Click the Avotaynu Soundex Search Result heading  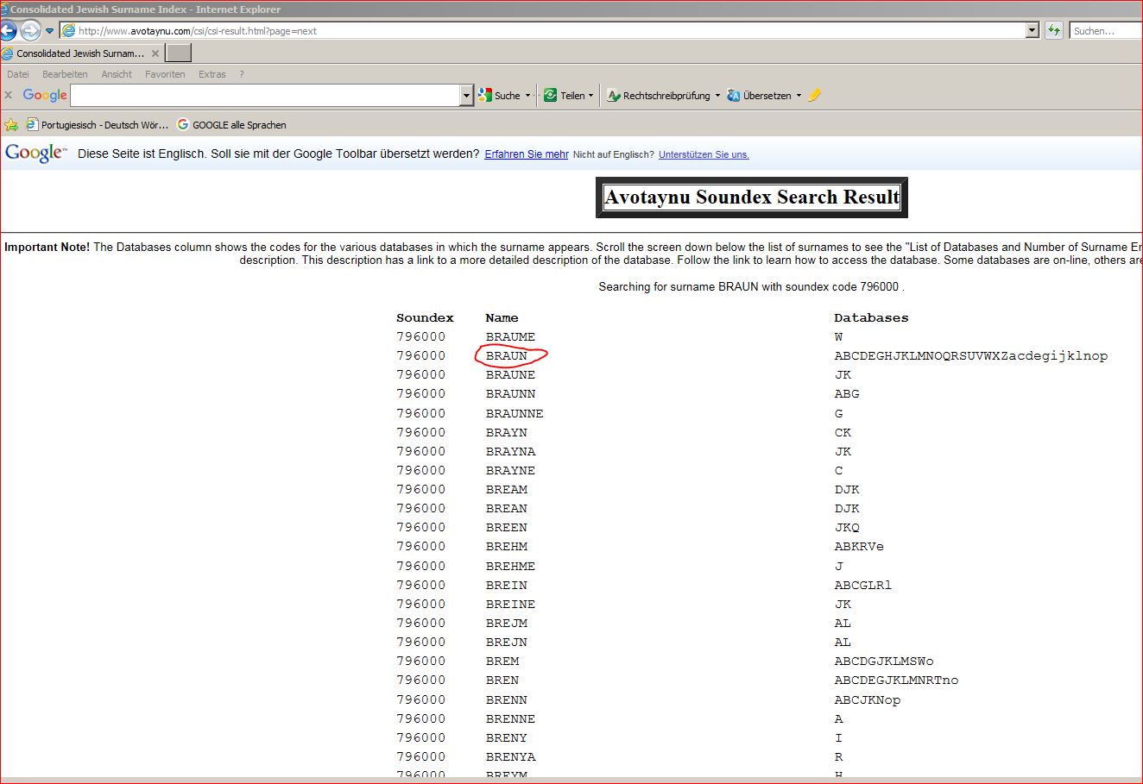pos(752,197)
